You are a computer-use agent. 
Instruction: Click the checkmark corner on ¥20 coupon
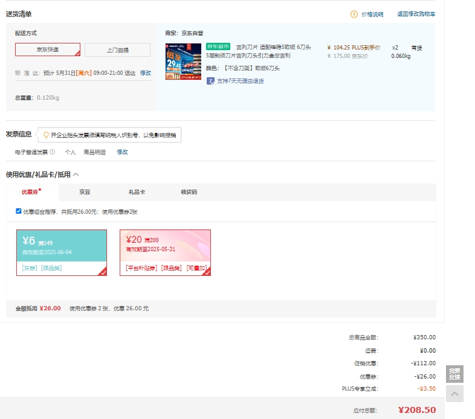tap(206, 272)
